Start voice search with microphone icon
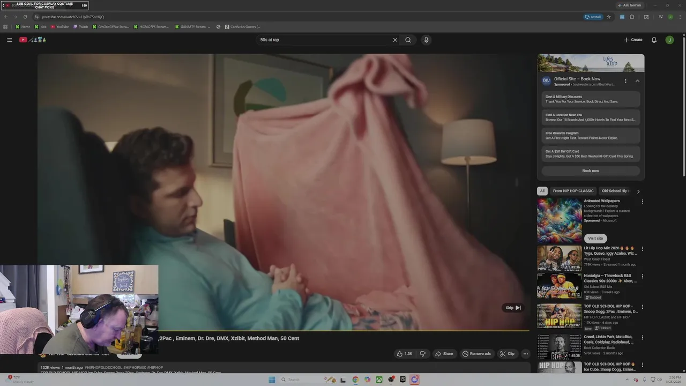Screen dimensions: 686x386 (426, 40)
